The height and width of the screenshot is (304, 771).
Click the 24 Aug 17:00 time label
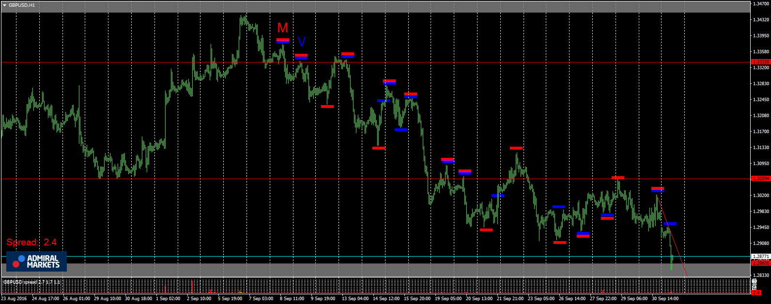46,299
